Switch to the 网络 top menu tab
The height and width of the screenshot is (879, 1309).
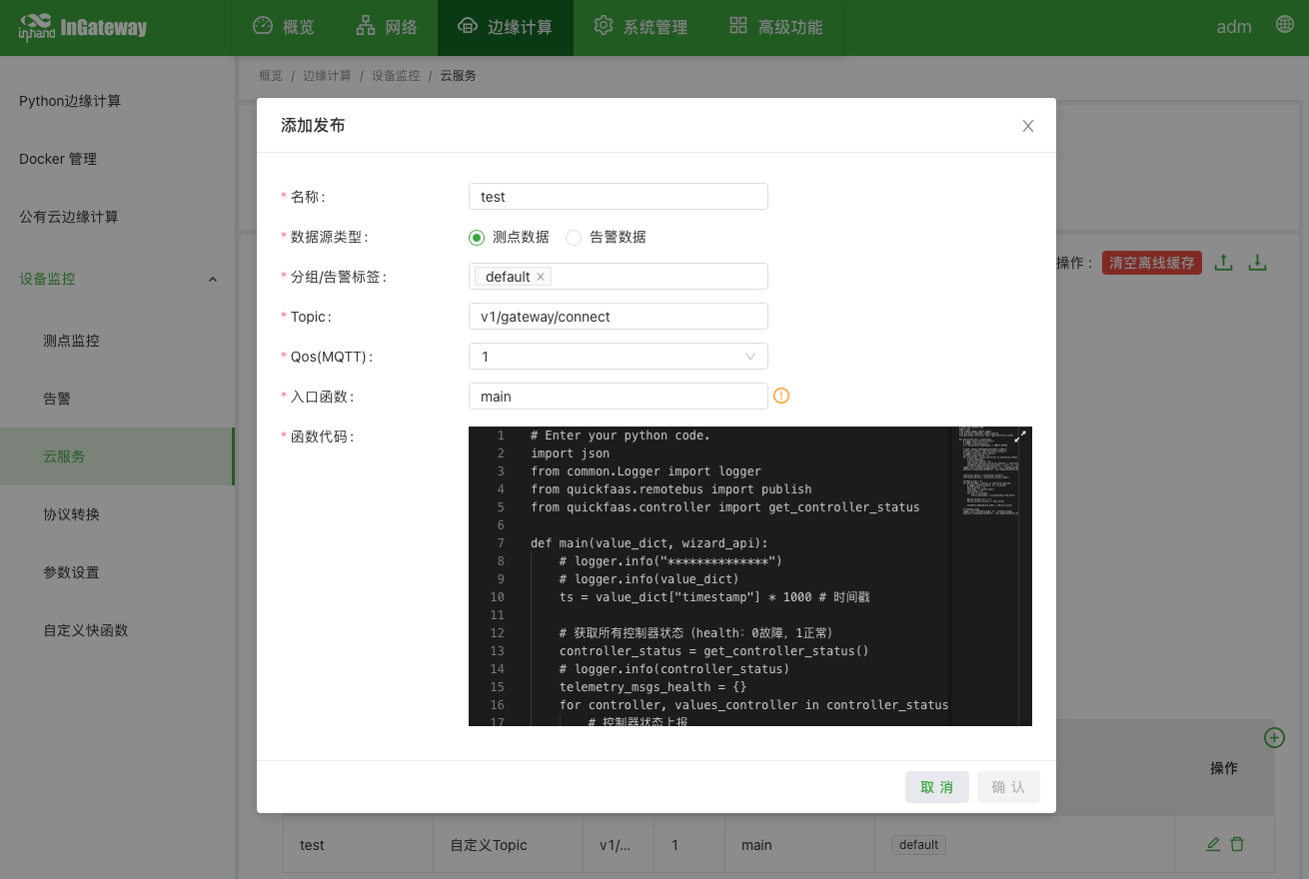(387, 27)
